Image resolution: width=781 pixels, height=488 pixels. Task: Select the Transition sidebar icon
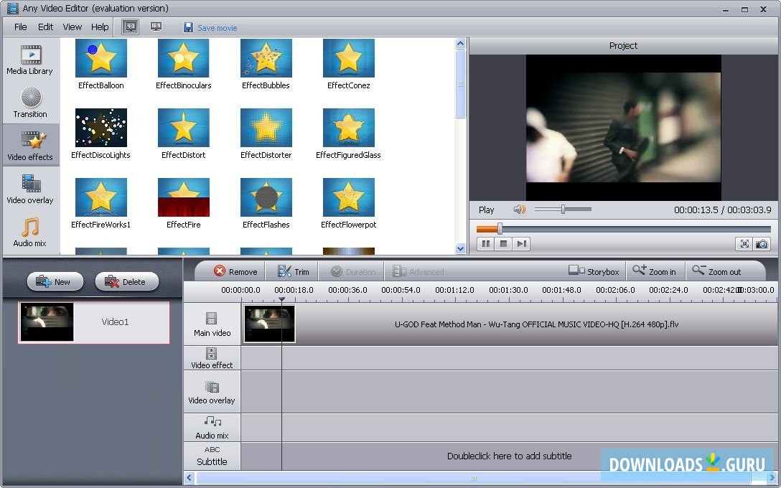coord(30,103)
